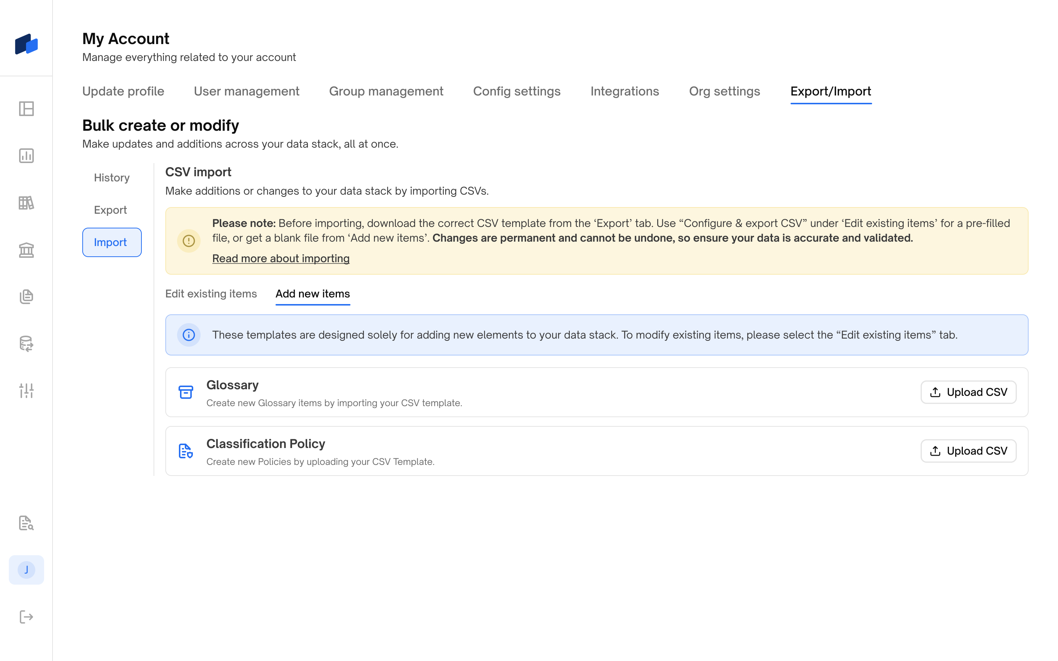Click the logout icon in the sidebar
This screenshot has height=661, width=1058.
point(26,617)
